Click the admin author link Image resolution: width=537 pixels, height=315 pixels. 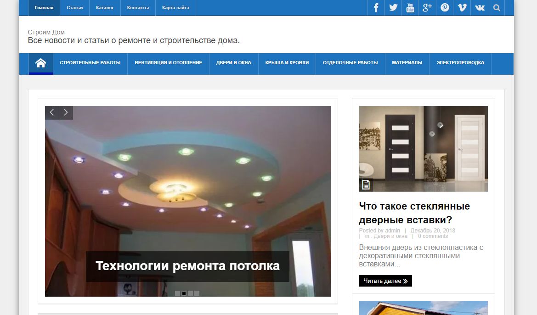tap(392, 231)
